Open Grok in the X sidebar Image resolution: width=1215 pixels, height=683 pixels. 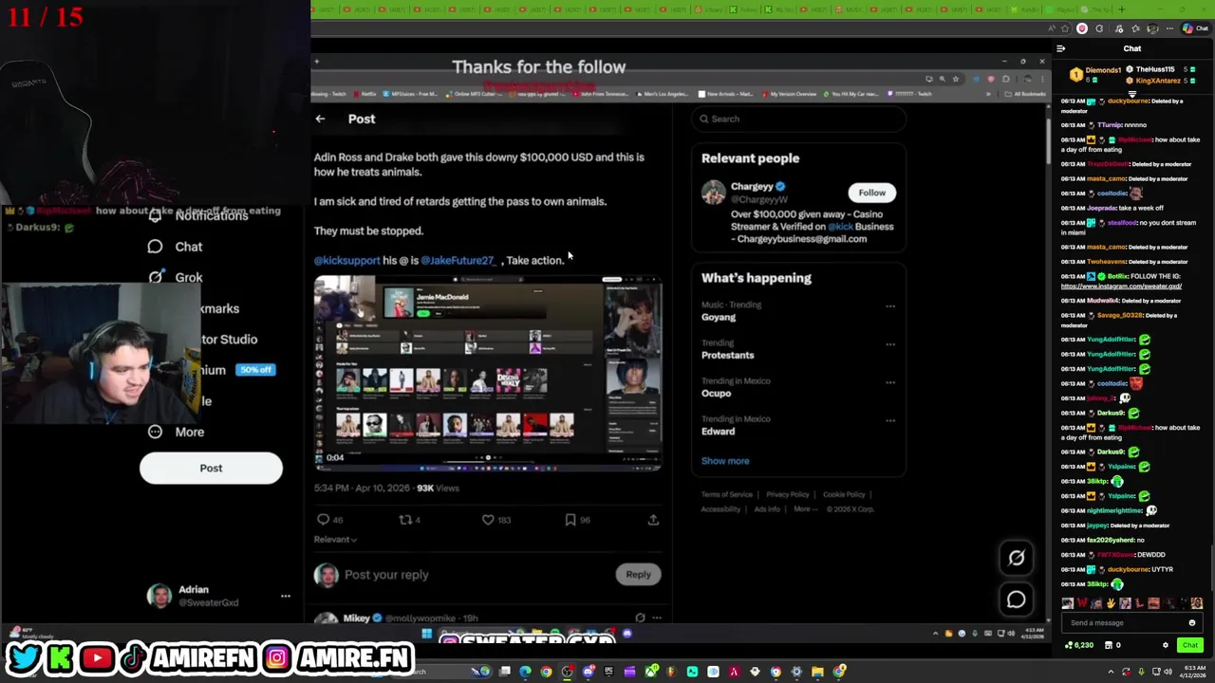[176, 277]
